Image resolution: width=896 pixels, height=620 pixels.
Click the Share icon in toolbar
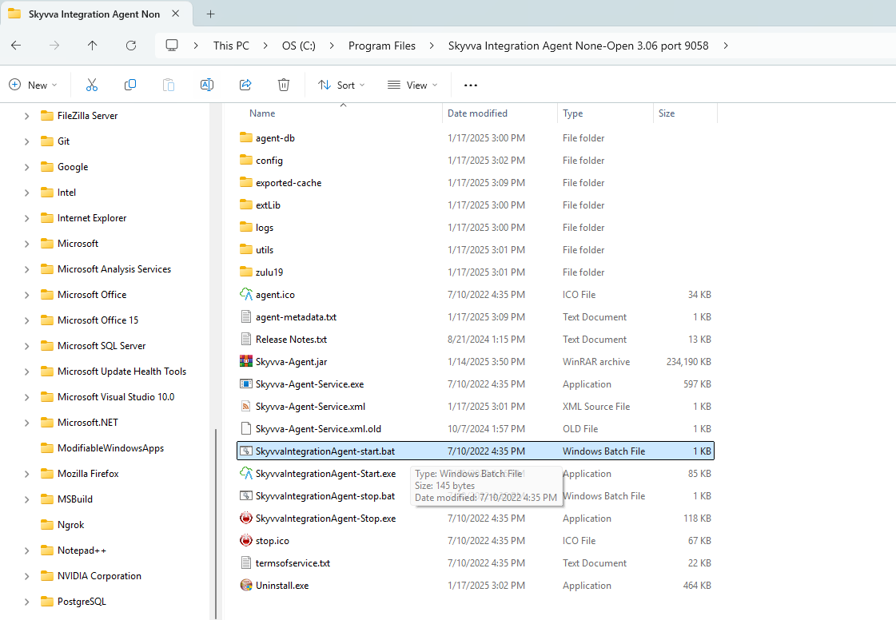[245, 85]
